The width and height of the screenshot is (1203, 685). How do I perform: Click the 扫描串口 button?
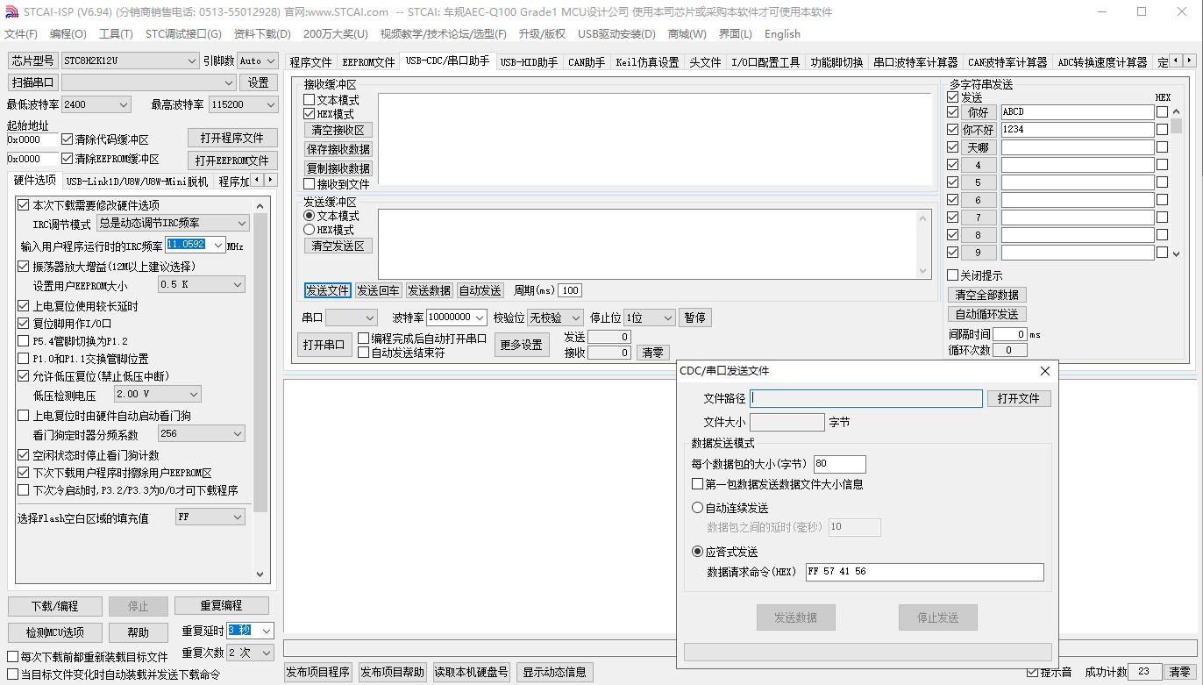click(33, 82)
